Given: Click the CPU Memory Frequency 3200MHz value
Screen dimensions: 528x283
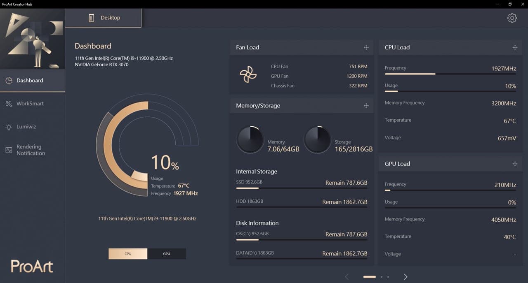Looking at the screenshot, I should pos(504,104).
